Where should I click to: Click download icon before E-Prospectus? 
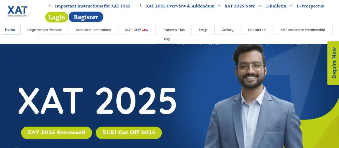point(291,5)
